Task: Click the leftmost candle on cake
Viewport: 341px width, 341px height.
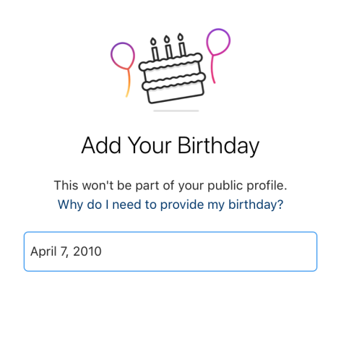Action: click(x=154, y=49)
